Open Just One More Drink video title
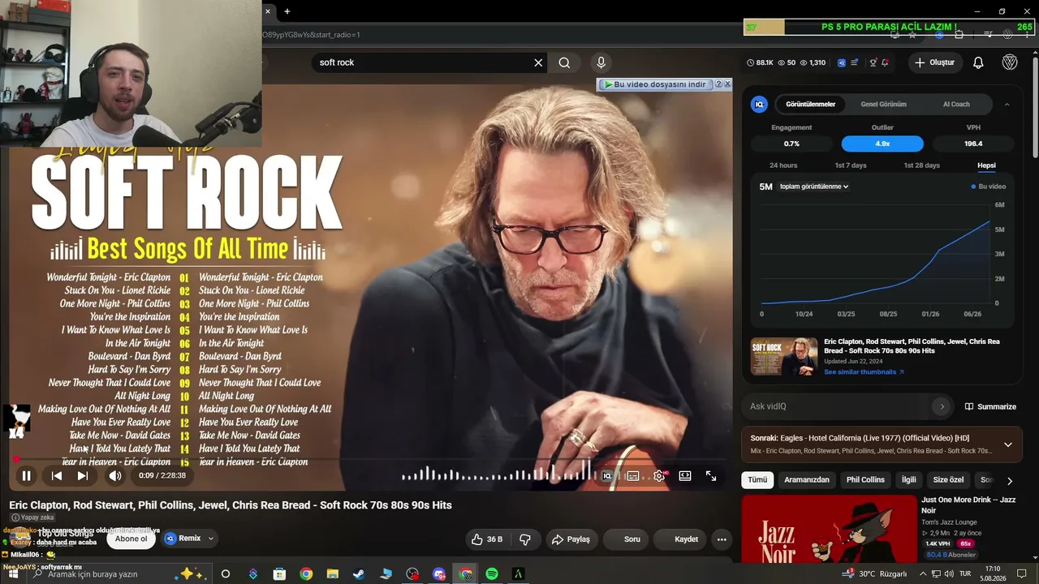1039x584 pixels. (968, 505)
